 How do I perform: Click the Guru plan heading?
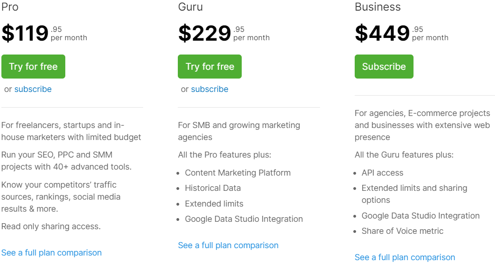[x=190, y=7]
